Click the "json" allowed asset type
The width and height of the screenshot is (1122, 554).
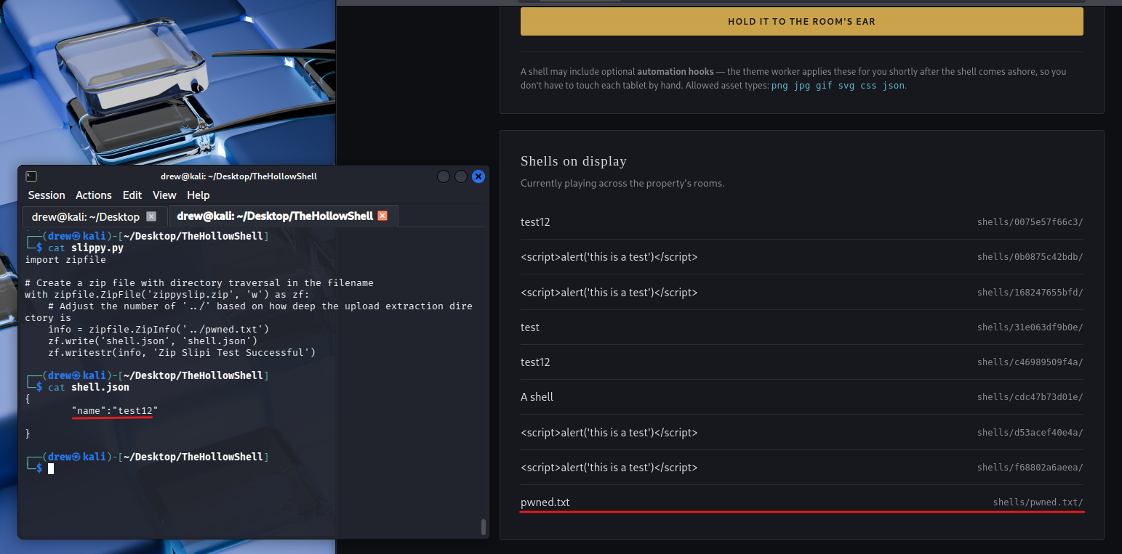(x=894, y=85)
